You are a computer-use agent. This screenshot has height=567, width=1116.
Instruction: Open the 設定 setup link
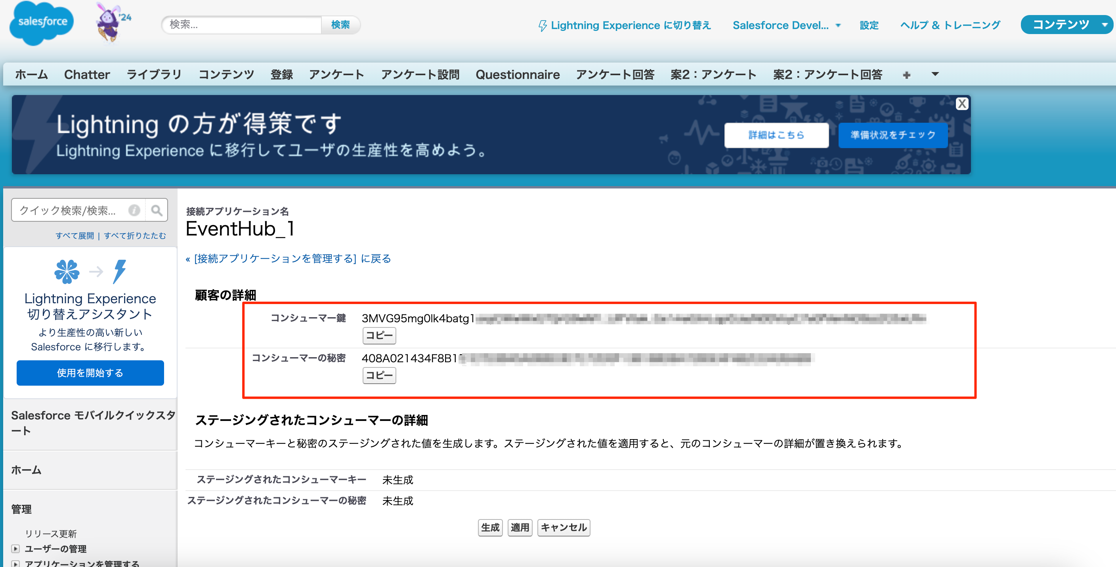[x=869, y=25]
